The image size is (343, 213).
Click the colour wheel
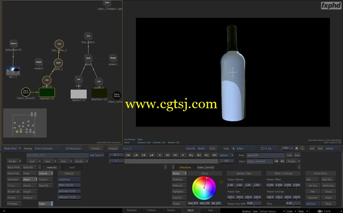(x=204, y=188)
